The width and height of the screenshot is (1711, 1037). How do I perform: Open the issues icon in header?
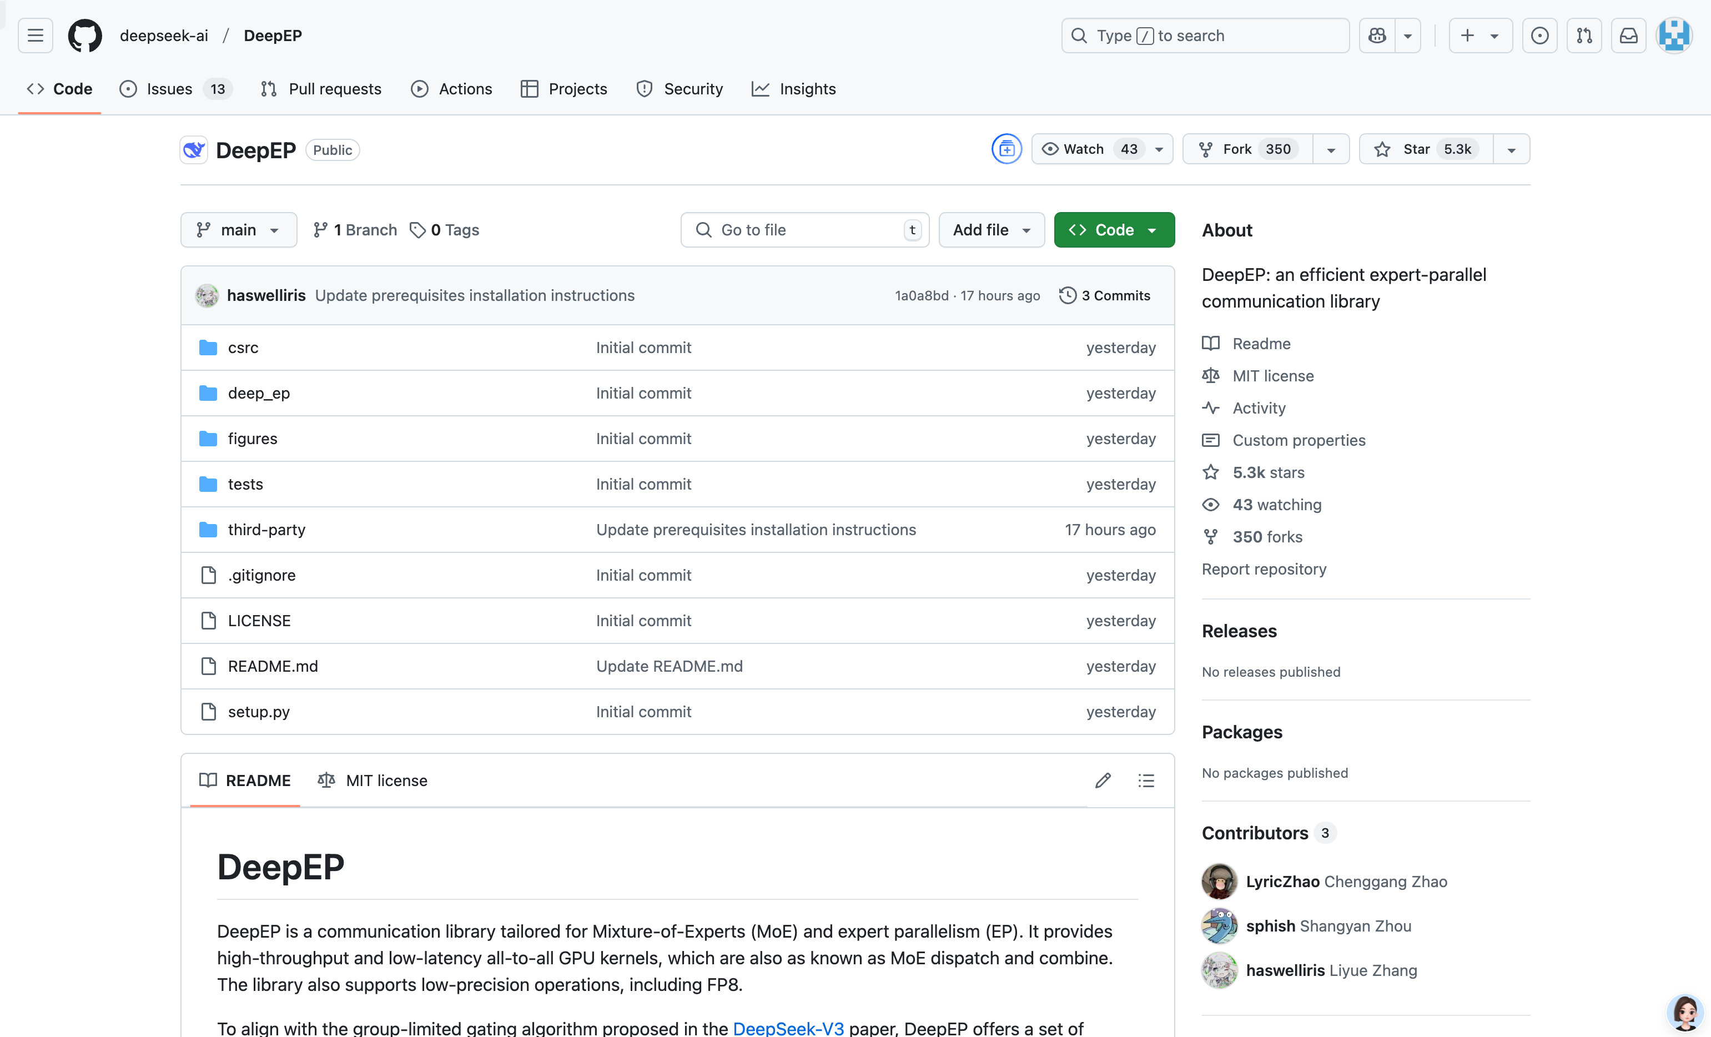pyautogui.click(x=1539, y=36)
